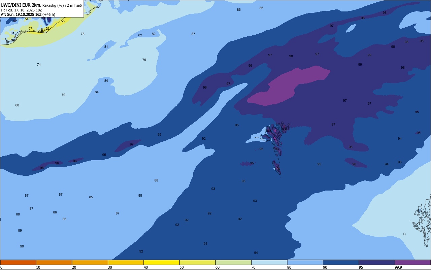The image size is (431, 270).
Task: Click the bright yellow 40–50 legend swatch
Action: 162,262
